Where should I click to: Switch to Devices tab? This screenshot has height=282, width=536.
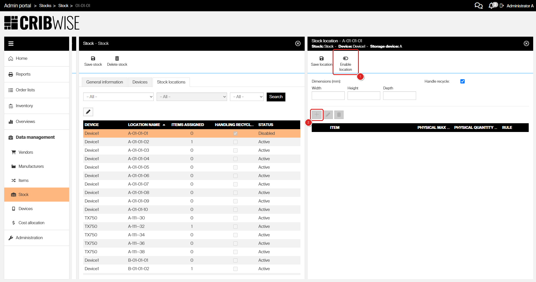tap(140, 82)
